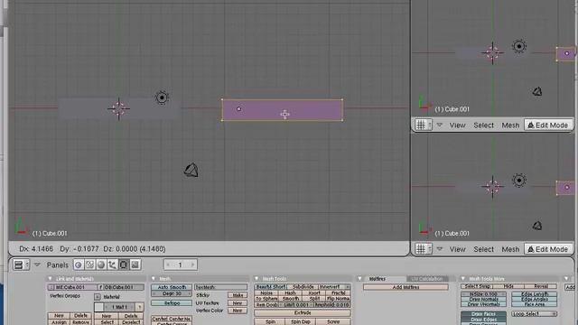Collapse the Mesh Tools More panel

click(x=463, y=279)
